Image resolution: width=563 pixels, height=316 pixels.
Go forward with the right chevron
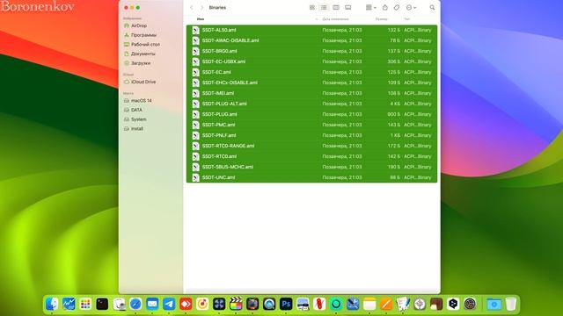point(201,8)
